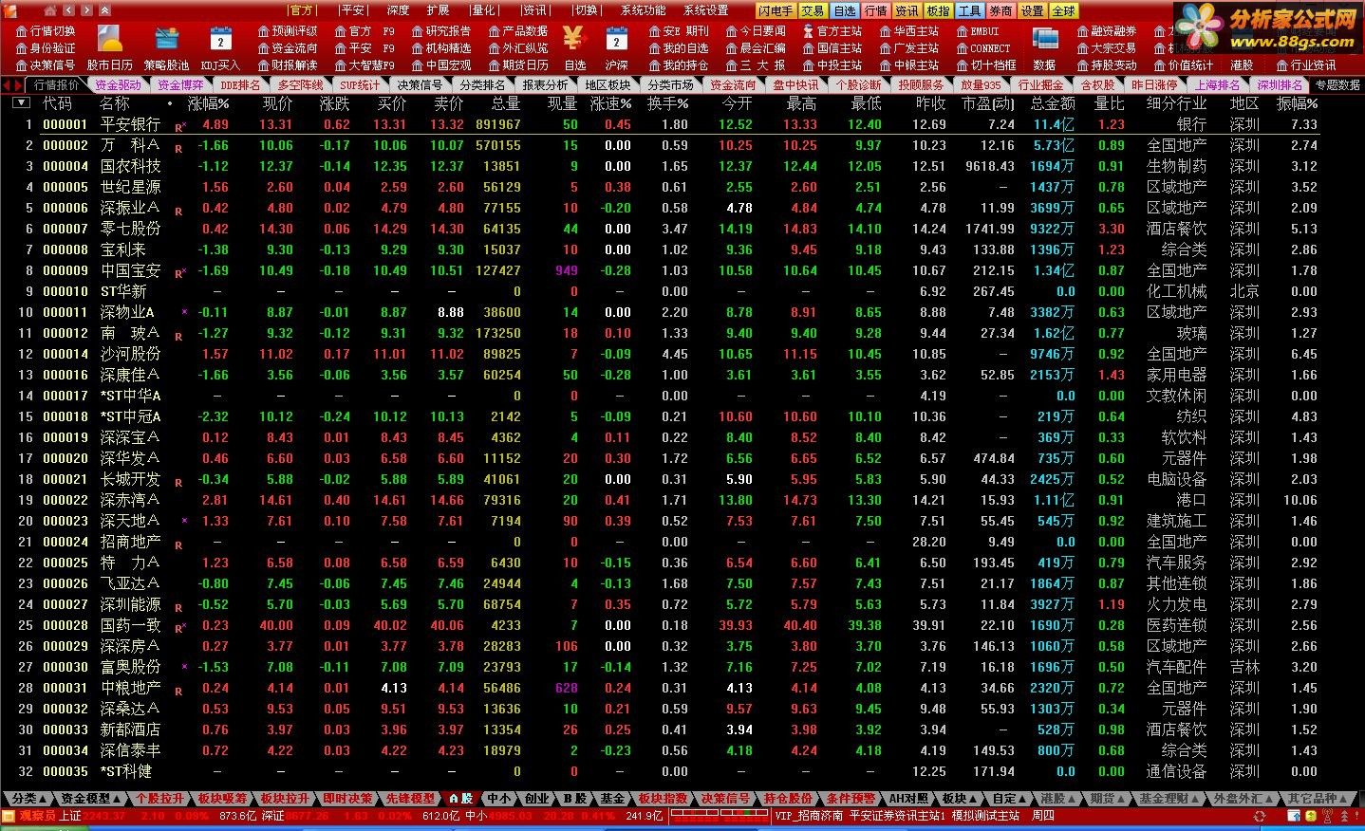Open 今日要闻 shortcut

pyautogui.click(x=755, y=31)
